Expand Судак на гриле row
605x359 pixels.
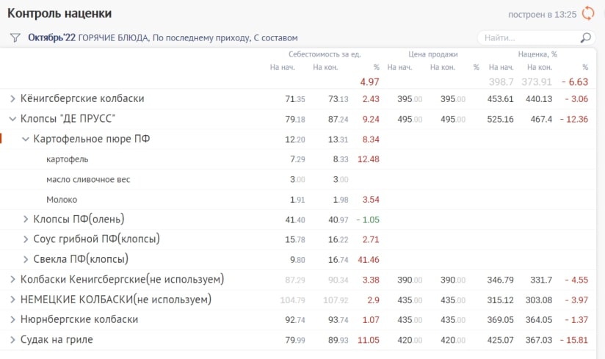(x=12, y=339)
